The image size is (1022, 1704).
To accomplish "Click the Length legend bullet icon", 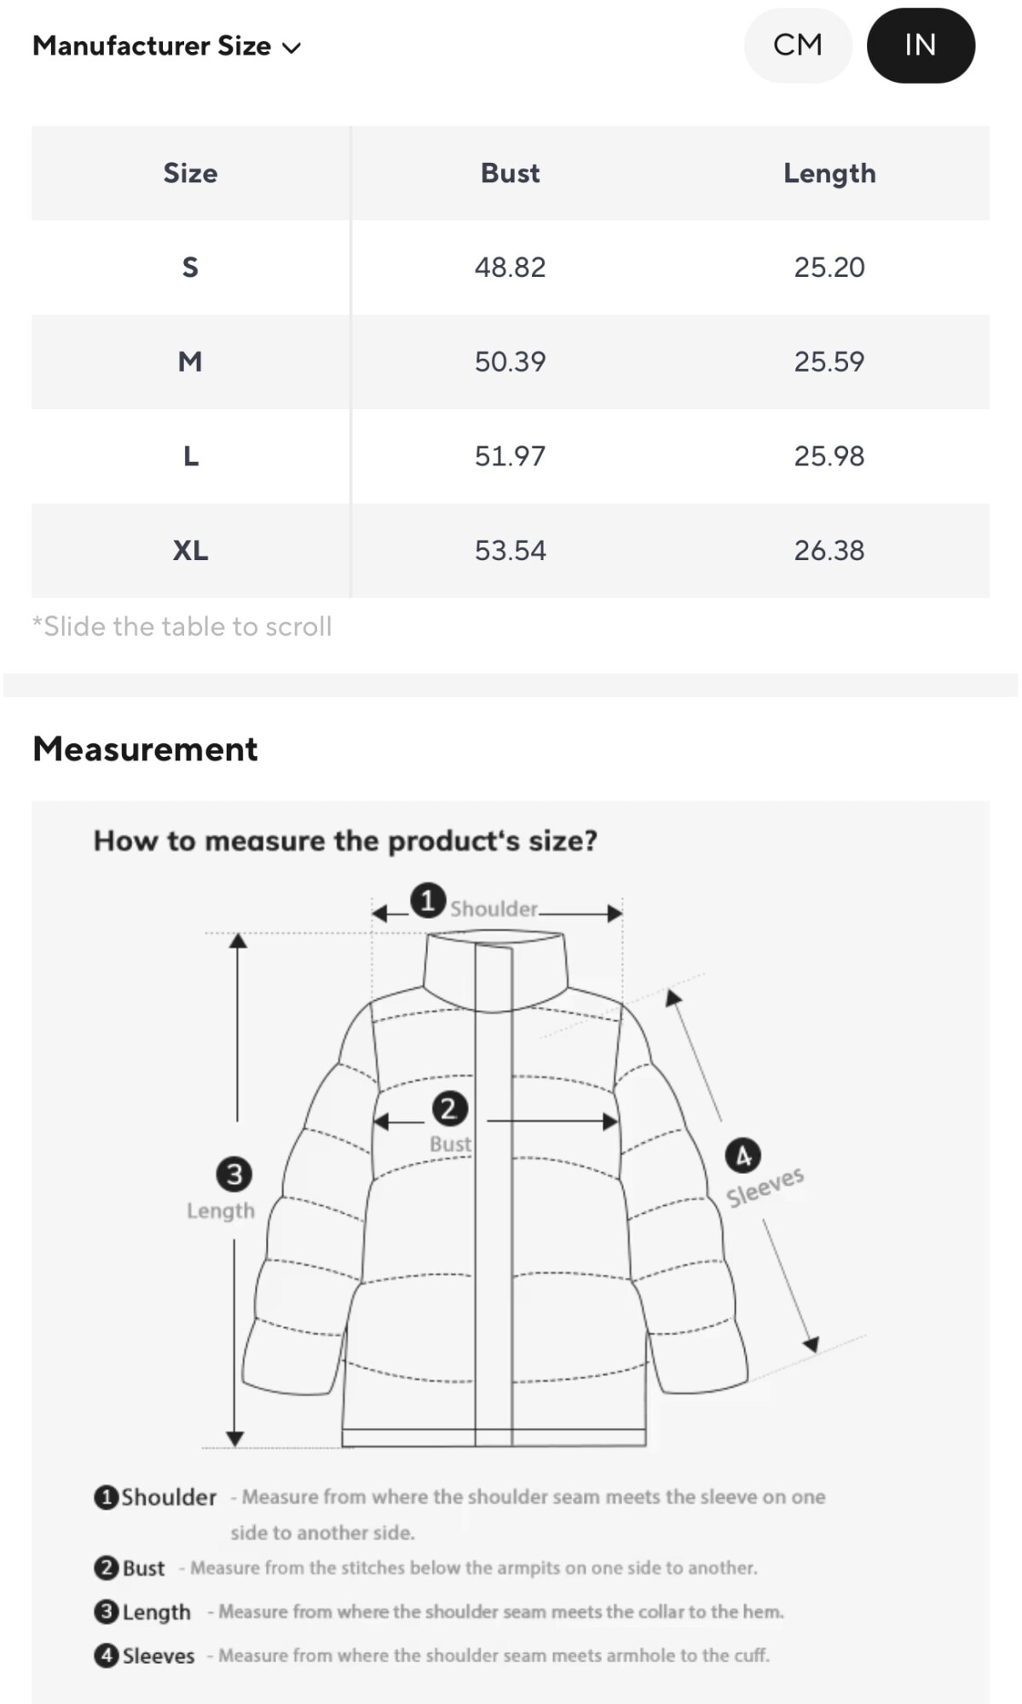I will tap(106, 1612).
